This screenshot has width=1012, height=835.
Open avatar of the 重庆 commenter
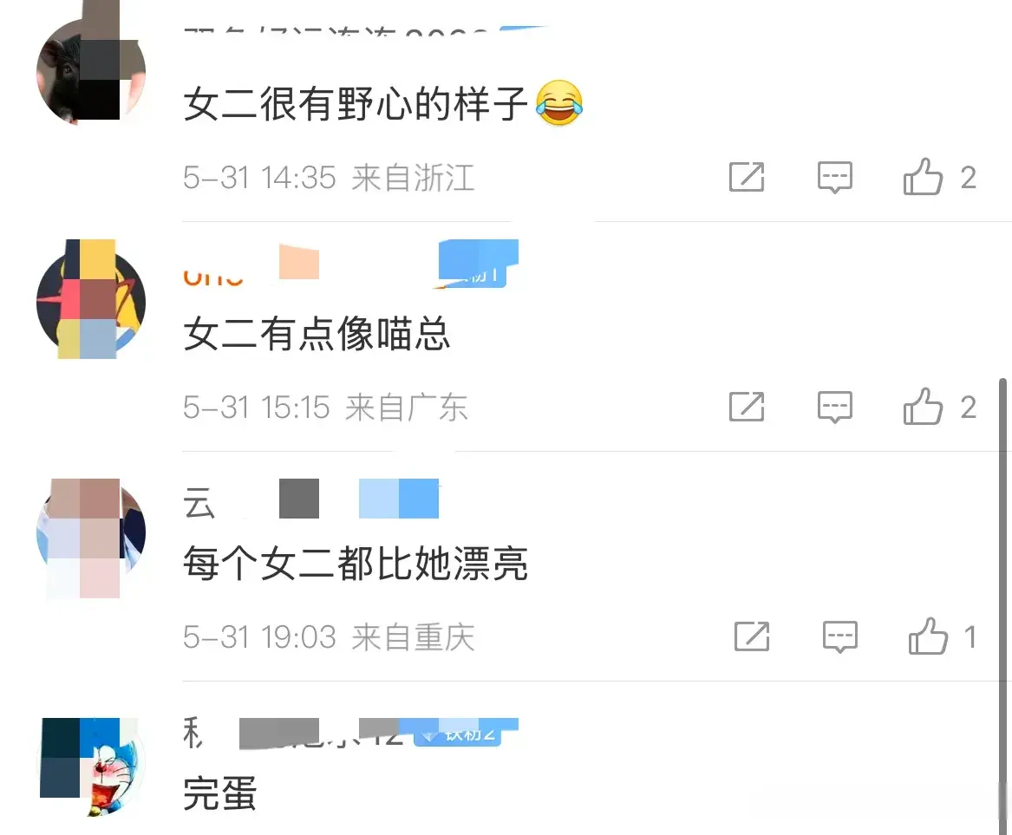tap(91, 532)
